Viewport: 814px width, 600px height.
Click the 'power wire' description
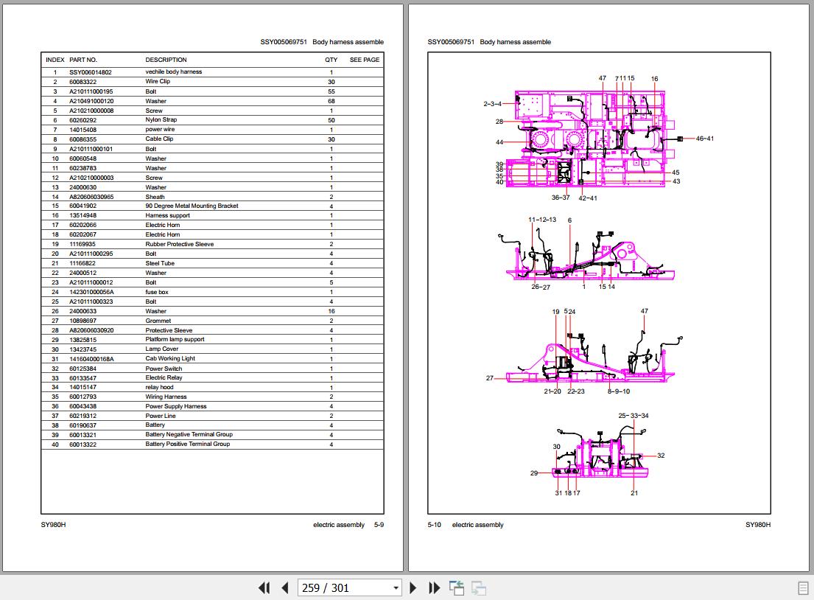click(160, 129)
